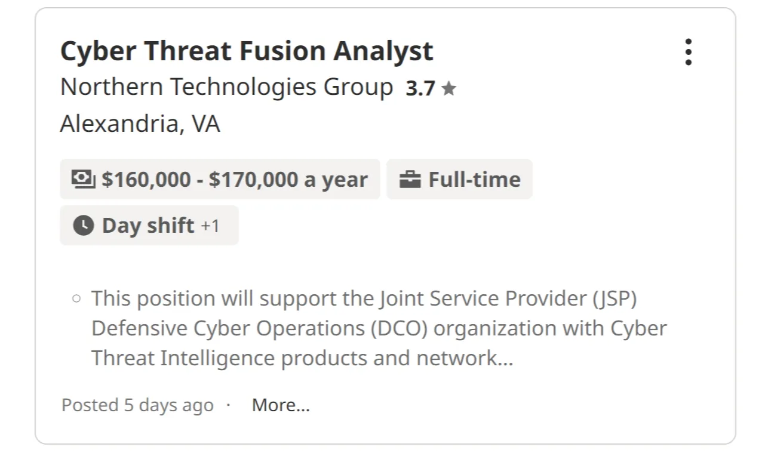Image resolution: width=765 pixels, height=456 pixels.
Task: Click the description line starting 'This position will support'
Action: tap(364, 298)
